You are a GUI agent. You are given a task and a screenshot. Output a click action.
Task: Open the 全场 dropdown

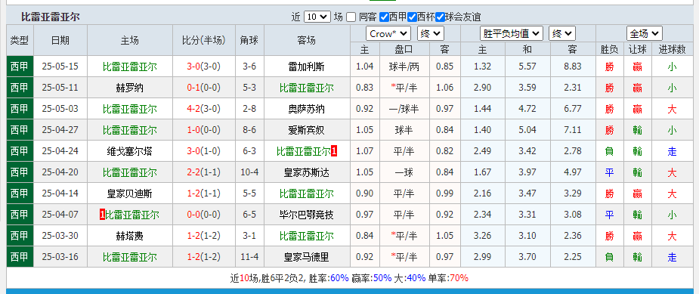(644, 33)
